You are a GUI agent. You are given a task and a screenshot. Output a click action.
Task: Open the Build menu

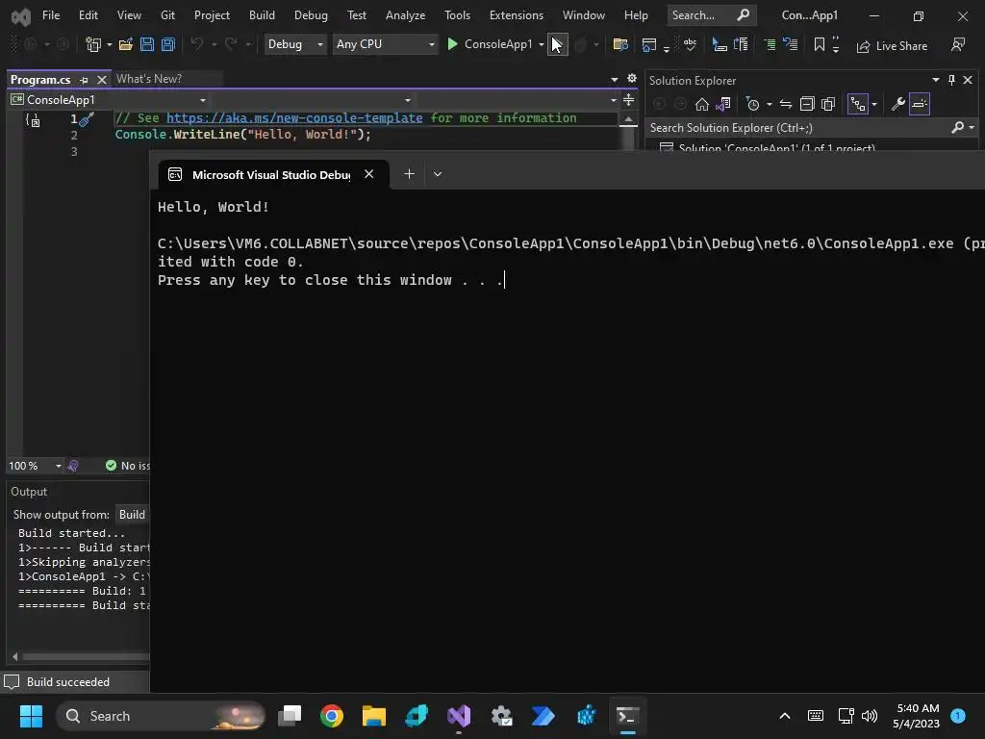[x=262, y=15]
